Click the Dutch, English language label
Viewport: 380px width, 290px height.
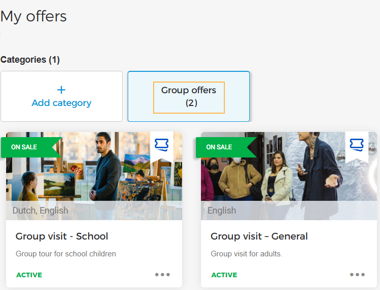pos(40,210)
